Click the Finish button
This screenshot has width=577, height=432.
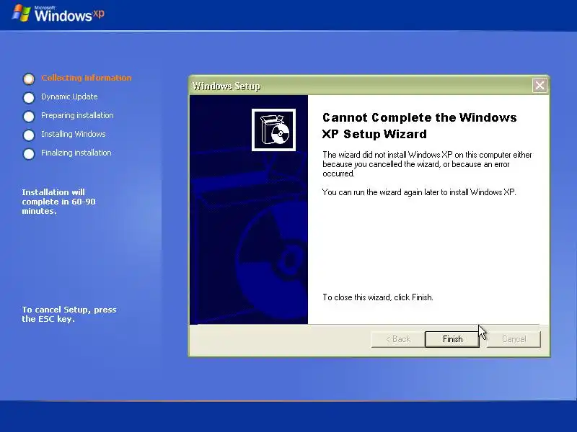click(x=452, y=339)
